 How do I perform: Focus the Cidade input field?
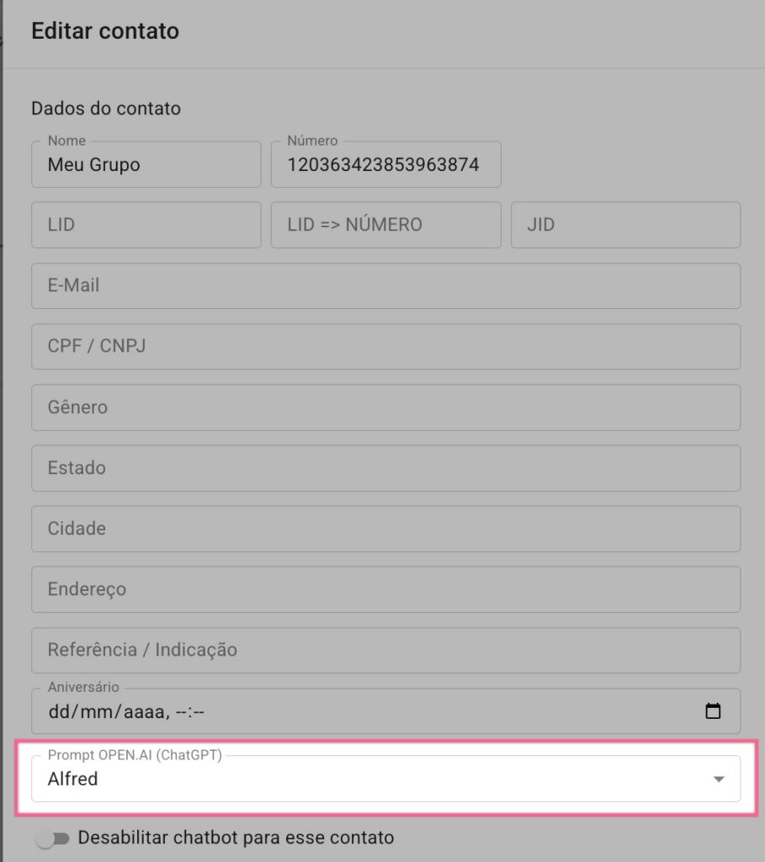[x=385, y=529]
